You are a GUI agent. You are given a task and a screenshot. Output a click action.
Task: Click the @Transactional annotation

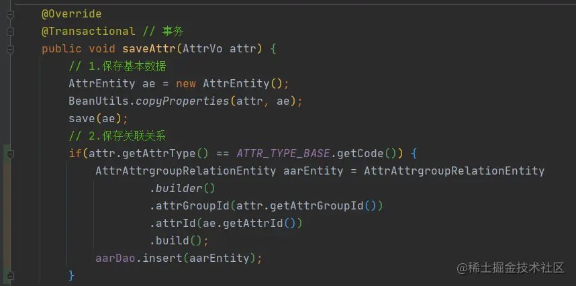pos(88,31)
